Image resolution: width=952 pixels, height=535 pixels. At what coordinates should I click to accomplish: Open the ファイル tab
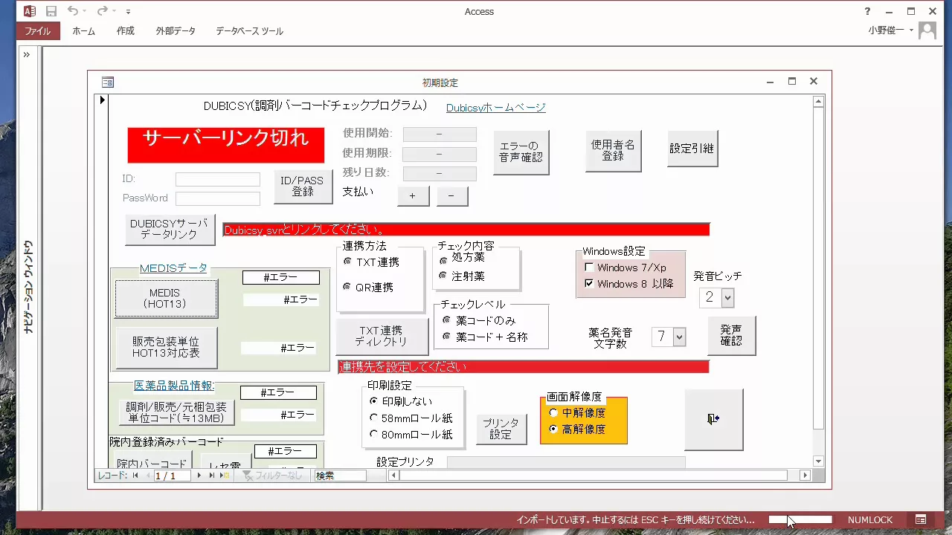click(x=37, y=31)
